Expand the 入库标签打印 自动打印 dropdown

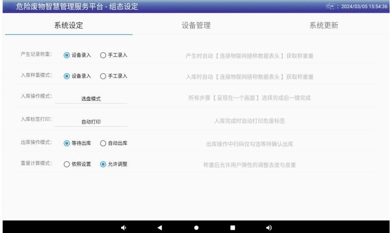point(91,121)
